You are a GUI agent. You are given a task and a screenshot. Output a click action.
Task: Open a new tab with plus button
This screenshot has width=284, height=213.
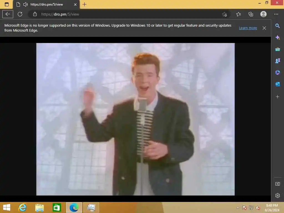[84, 4]
